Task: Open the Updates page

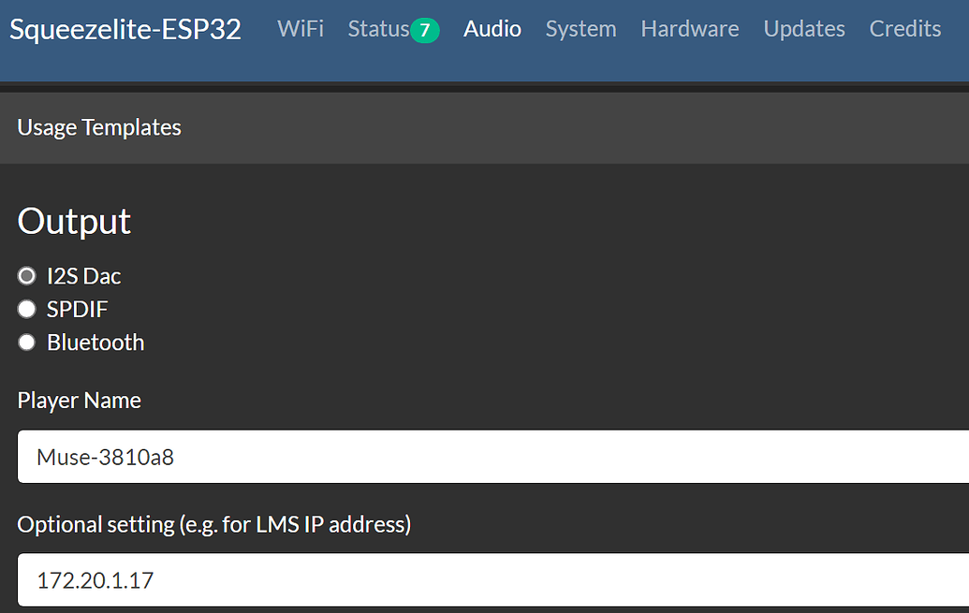Action: click(803, 29)
